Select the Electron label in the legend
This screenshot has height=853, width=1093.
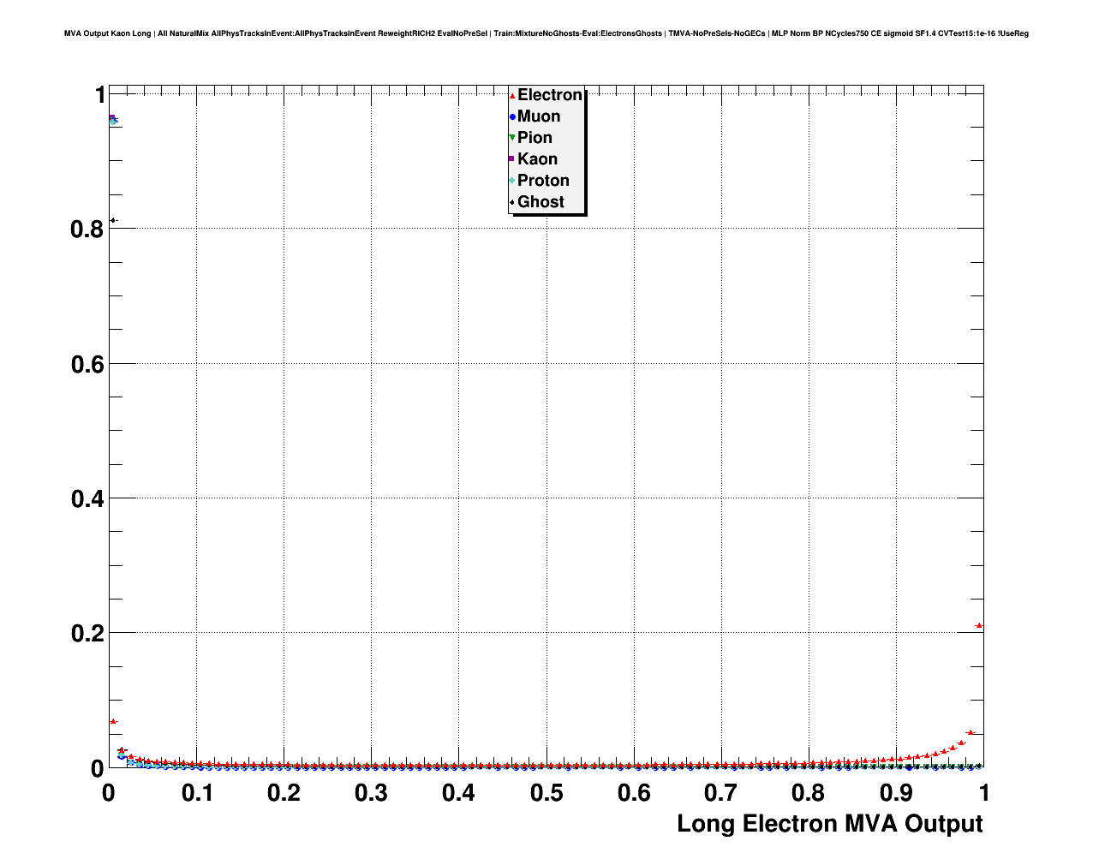point(550,95)
